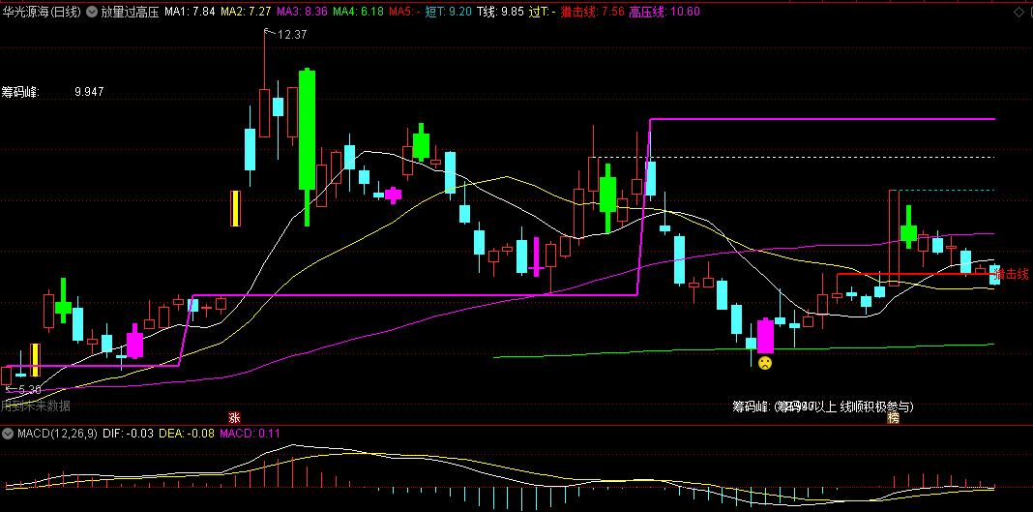The image size is (1033, 512).
Task: Select the 猎击线: 7.56 header value
Action: pos(592,12)
